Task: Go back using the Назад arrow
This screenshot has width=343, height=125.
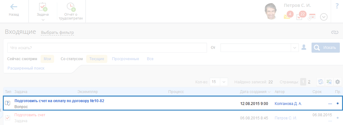Action: (x=14, y=10)
